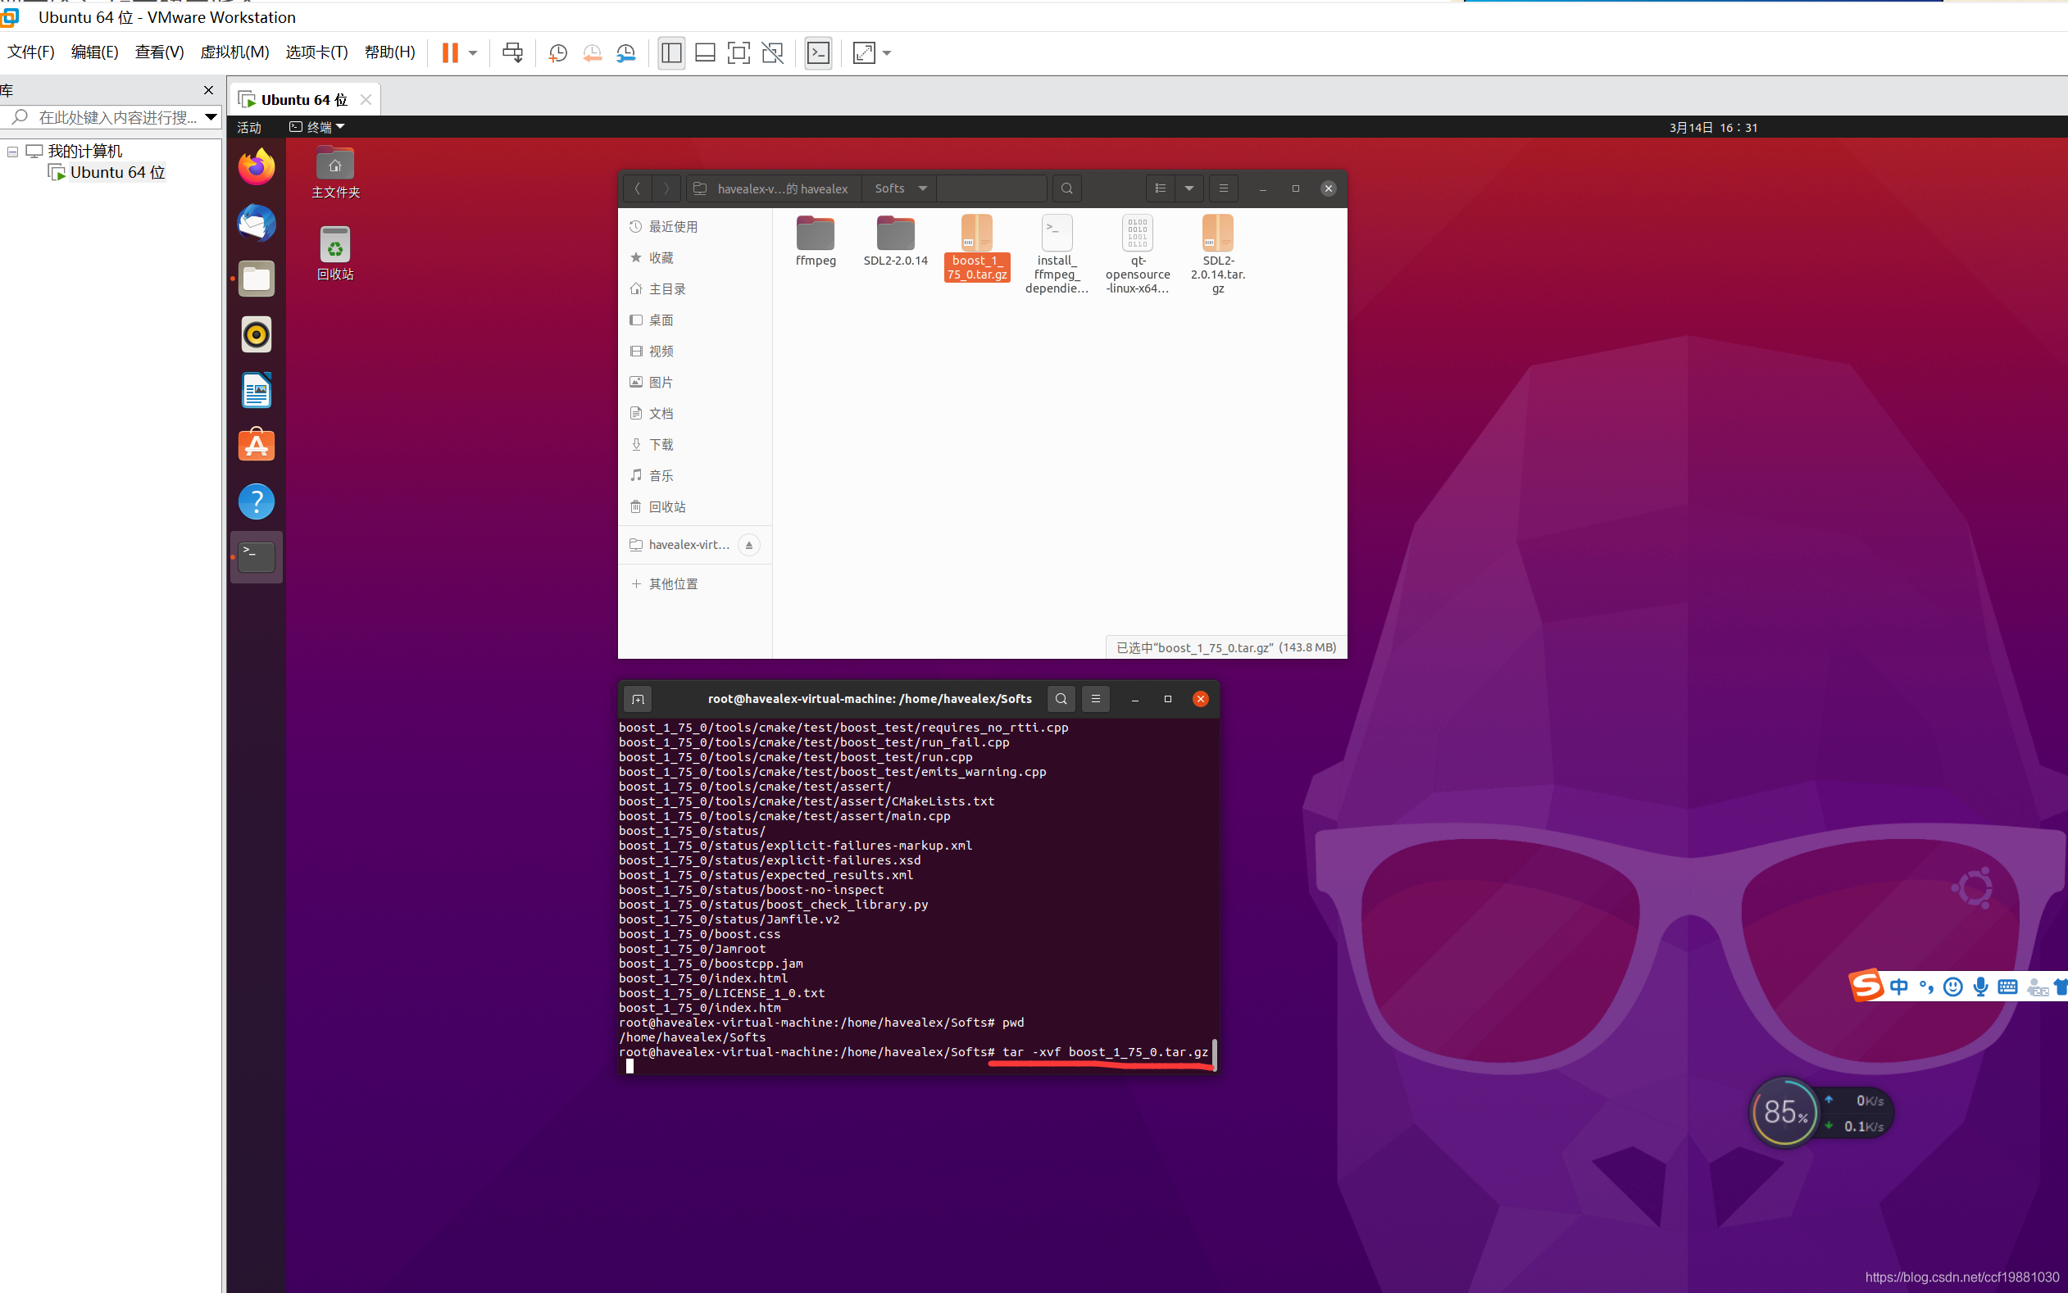Image resolution: width=2068 pixels, height=1293 pixels.
Task: Click the 85% network speed circle widget
Action: pyautogui.click(x=1784, y=1112)
